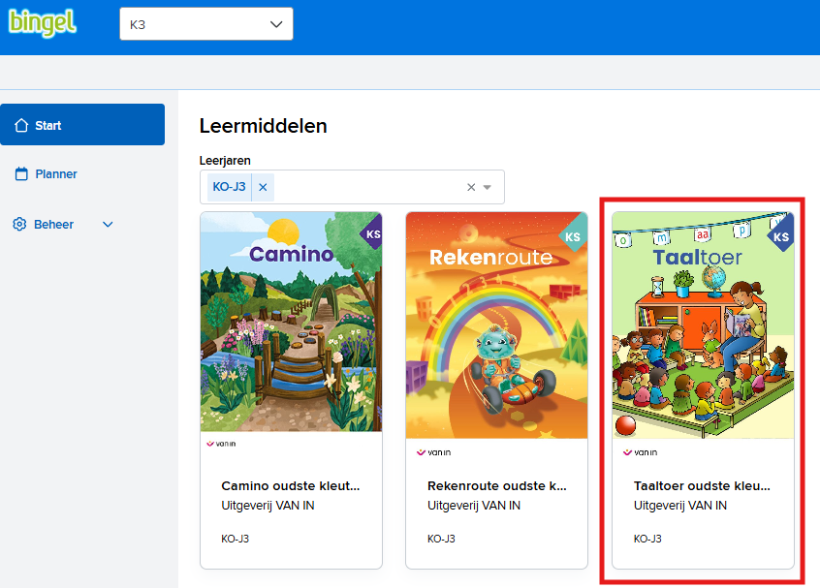The height and width of the screenshot is (588, 820).
Task: Click Uitgeverij VAN IN under Rekenroute
Action: tap(474, 506)
